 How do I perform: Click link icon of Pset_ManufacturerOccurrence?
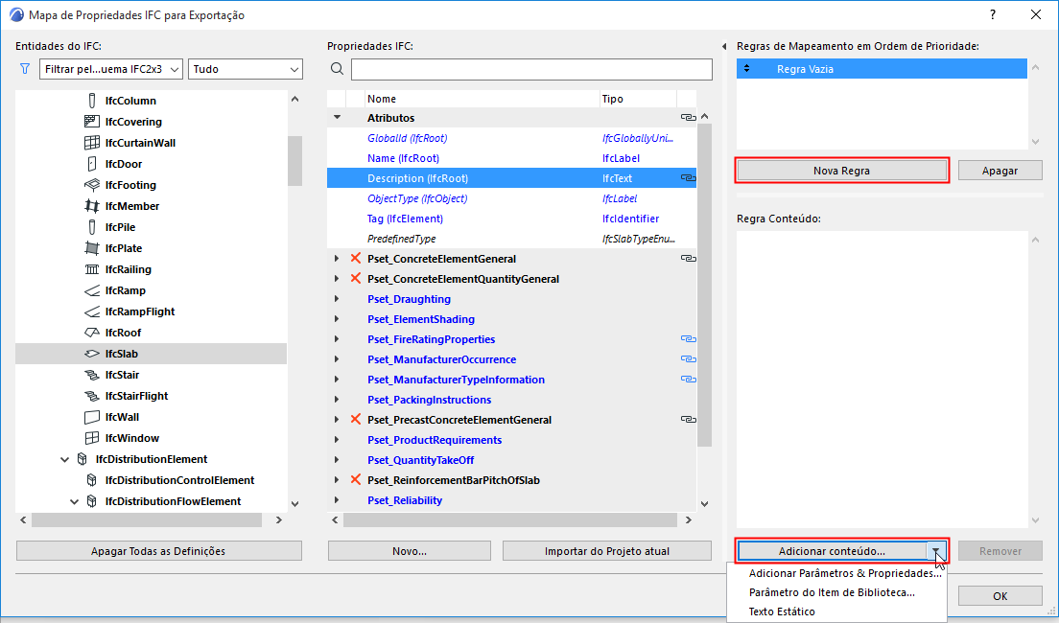point(688,359)
